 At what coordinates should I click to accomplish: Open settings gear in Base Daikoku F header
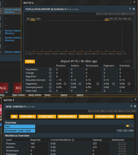[x=135, y=106]
